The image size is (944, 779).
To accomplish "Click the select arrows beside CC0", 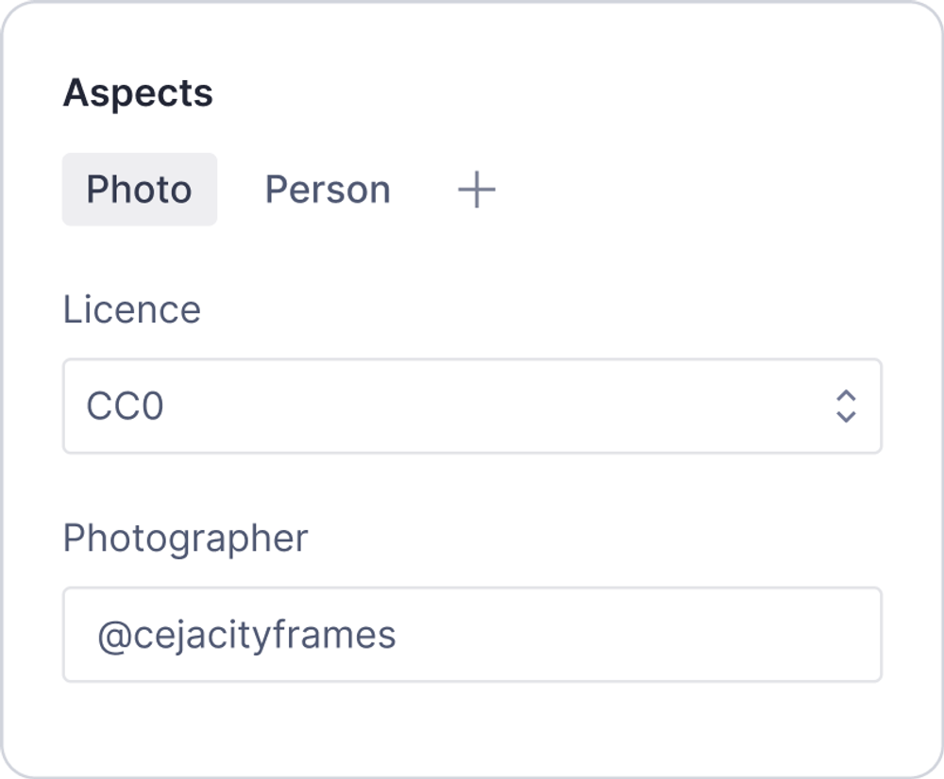I will (x=846, y=406).
